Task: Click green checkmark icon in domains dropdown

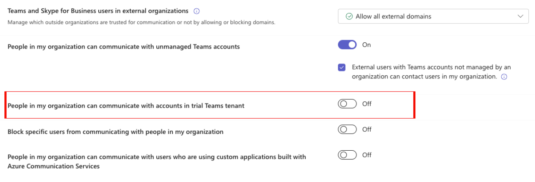Action: [x=349, y=16]
